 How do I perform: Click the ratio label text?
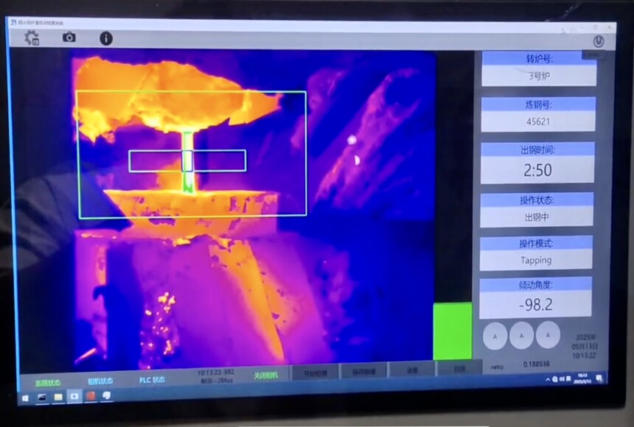[x=497, y=367]
